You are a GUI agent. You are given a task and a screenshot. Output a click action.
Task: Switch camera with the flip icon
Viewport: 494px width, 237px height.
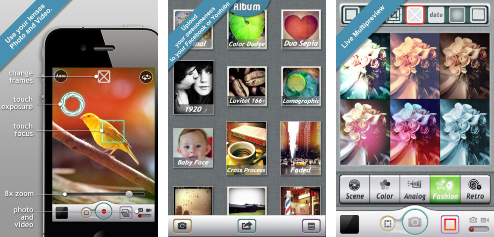click(146, 77)
